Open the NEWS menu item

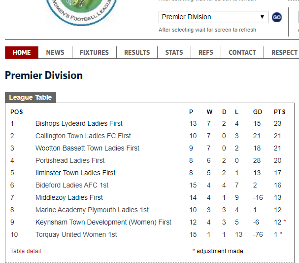(55, 52)
